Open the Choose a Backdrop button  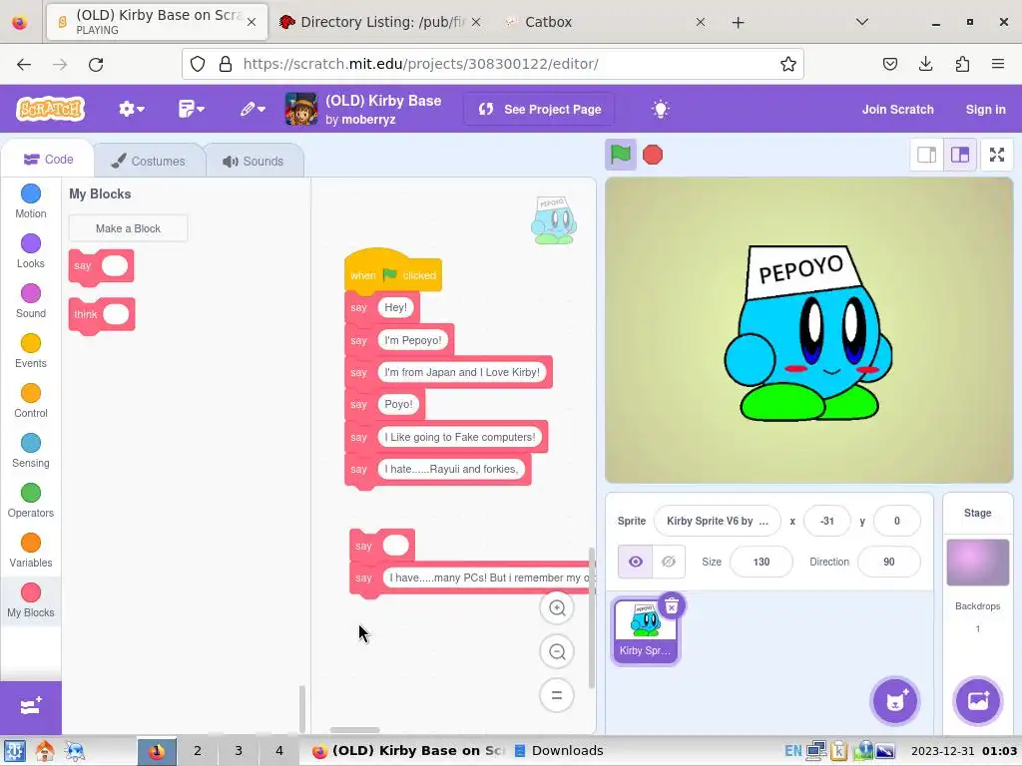(x=978, y=701)
